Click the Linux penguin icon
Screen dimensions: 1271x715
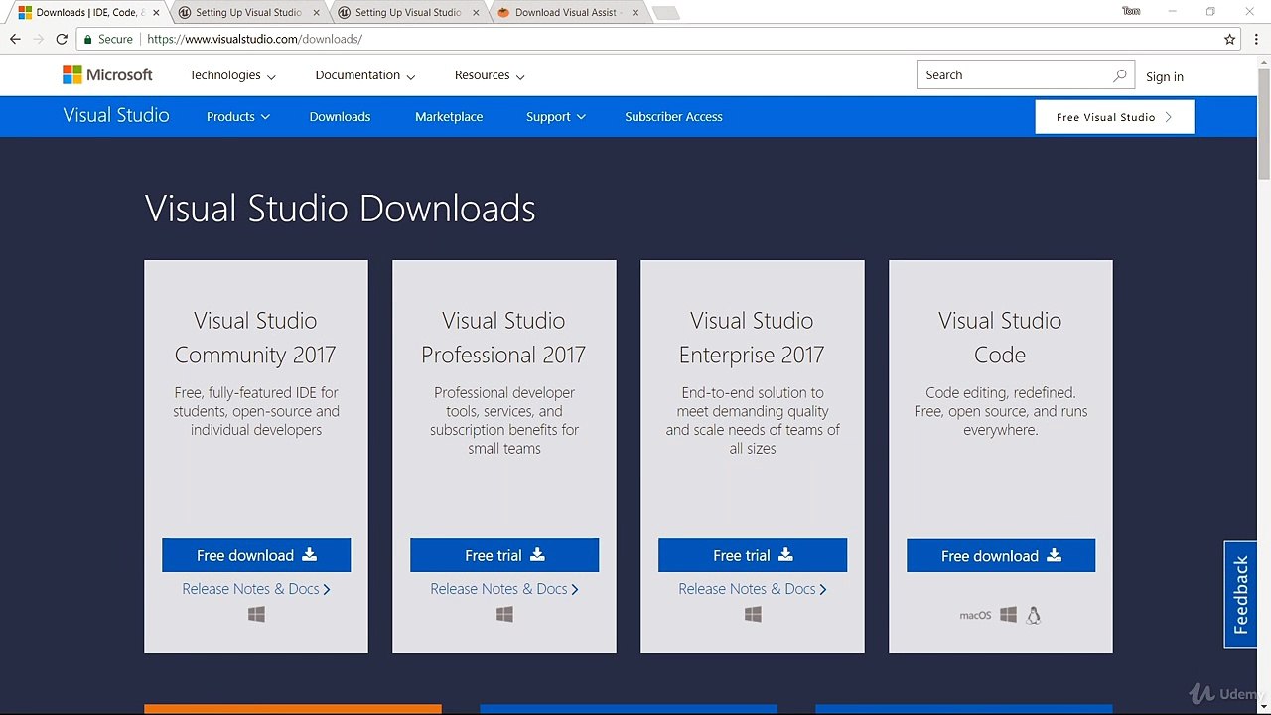coord(1034,615)
